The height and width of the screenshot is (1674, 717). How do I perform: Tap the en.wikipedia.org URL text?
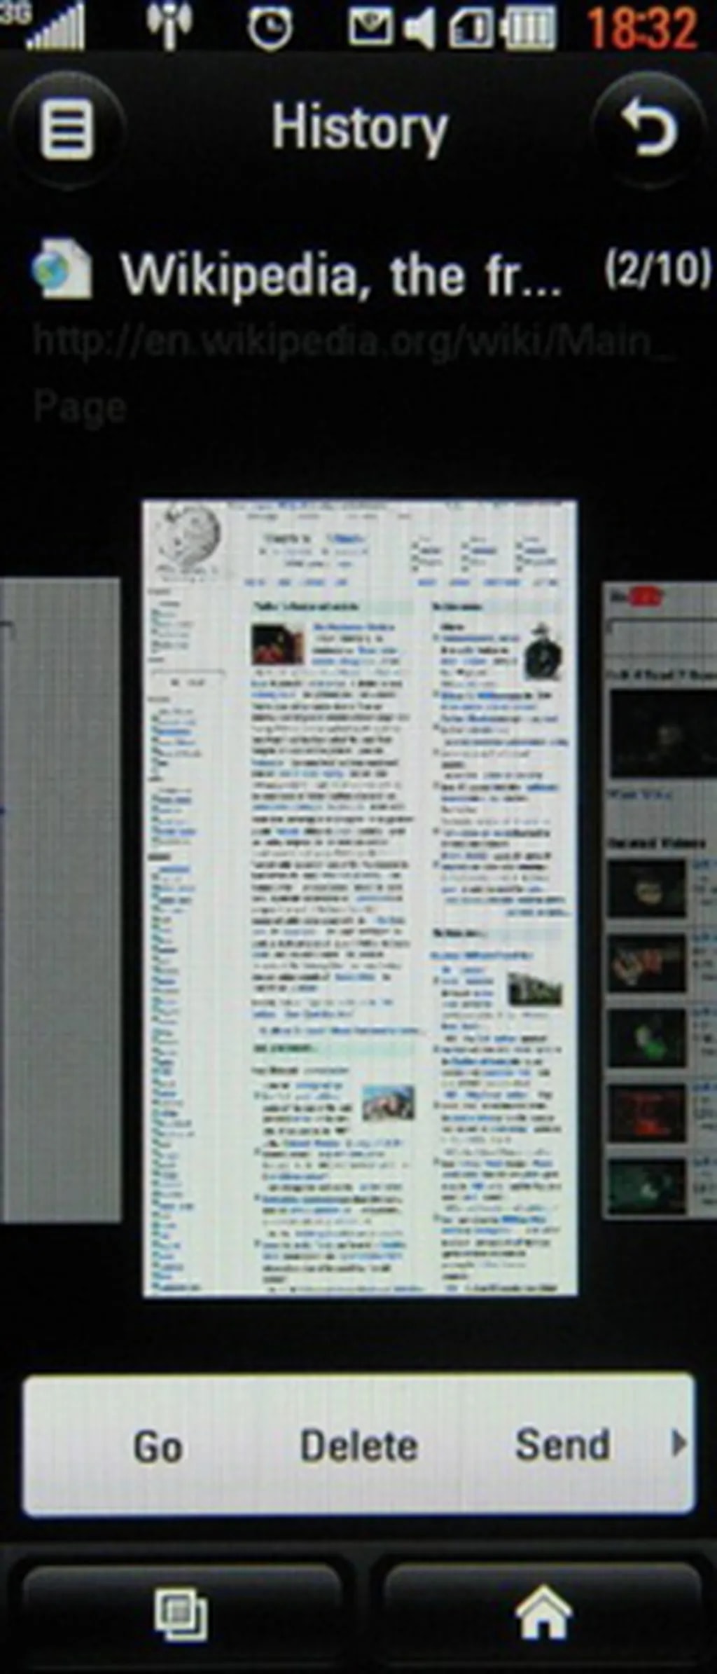click(354, 375)
